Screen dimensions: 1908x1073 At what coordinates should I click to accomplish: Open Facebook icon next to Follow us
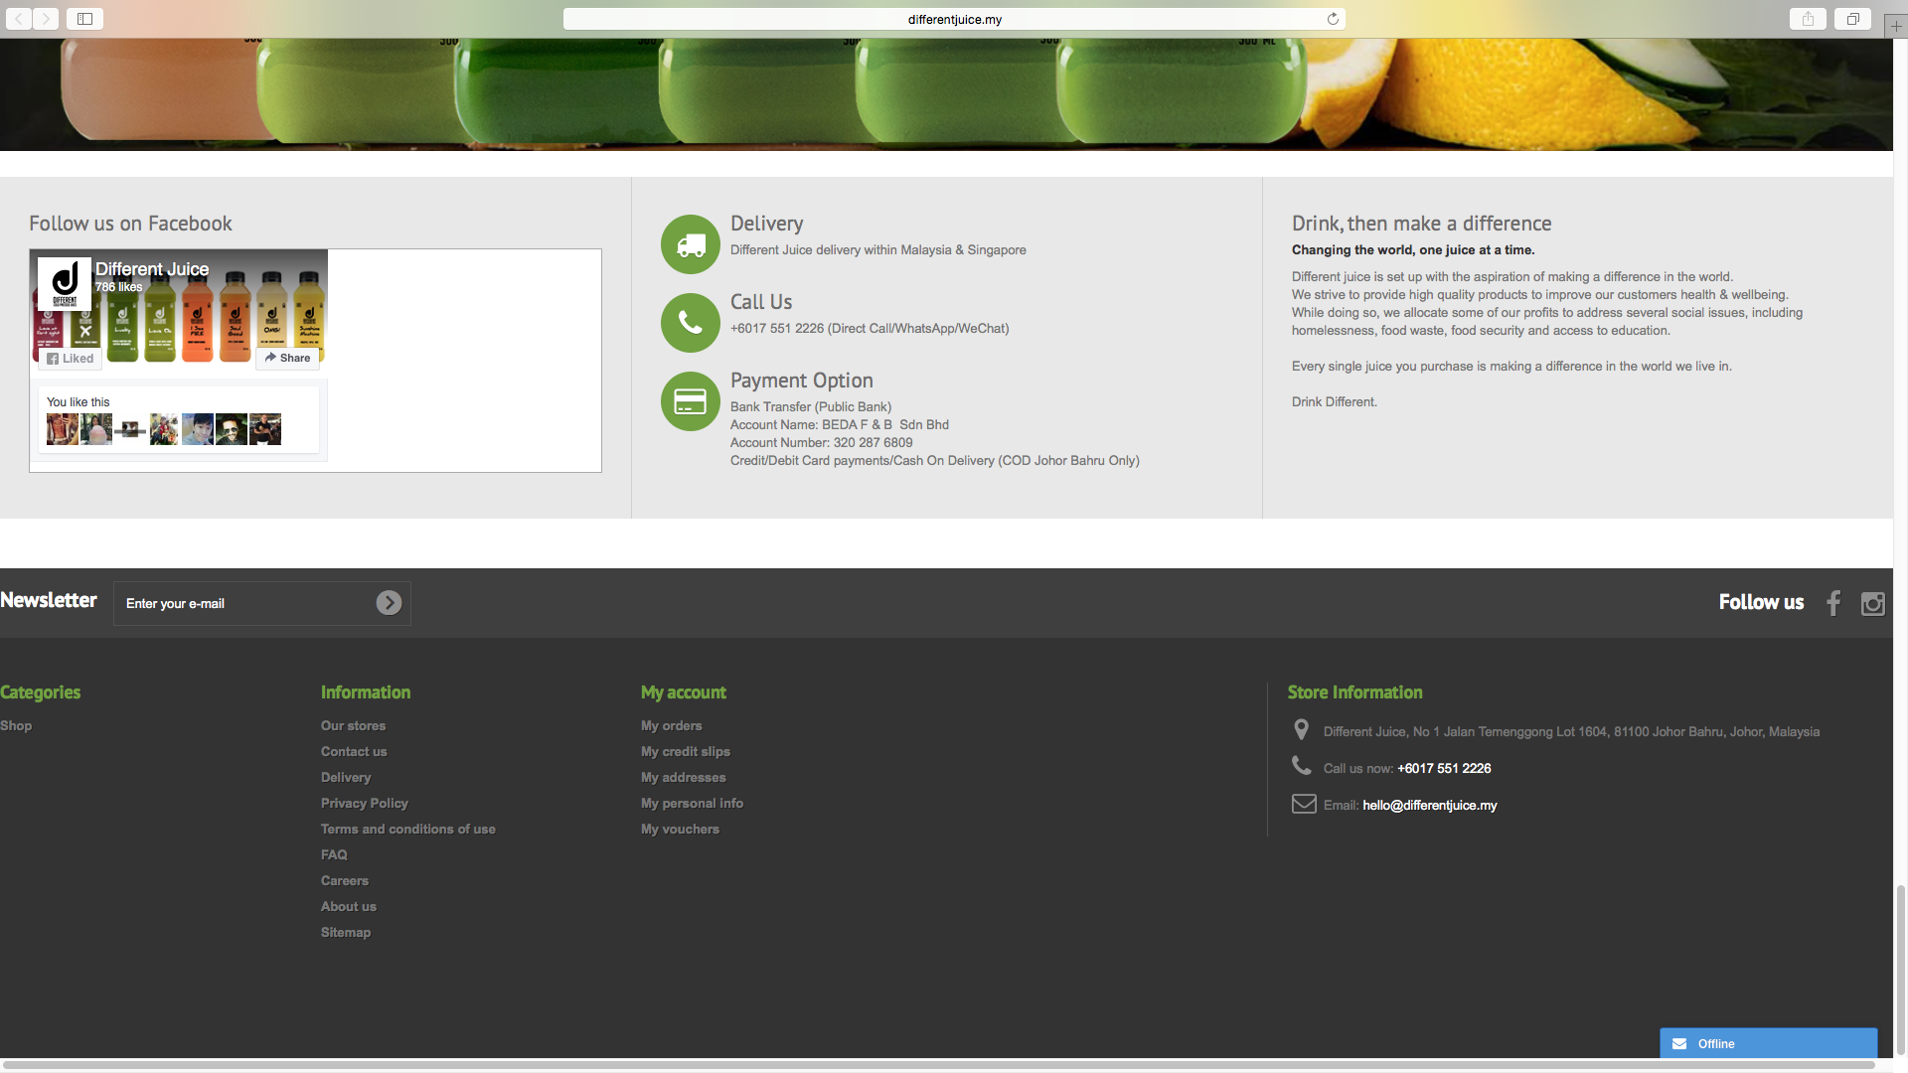[1833, 603]
